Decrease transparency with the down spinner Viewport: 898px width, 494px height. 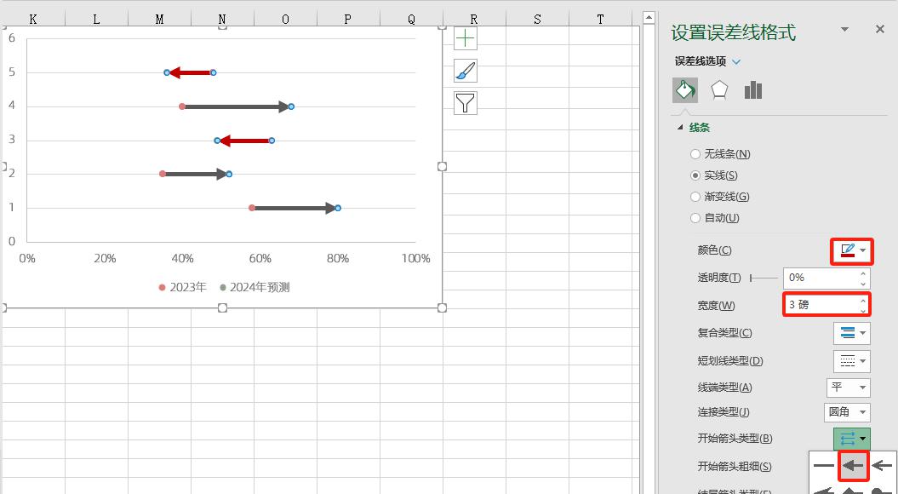pyautogui.click(x=863, y=283)
